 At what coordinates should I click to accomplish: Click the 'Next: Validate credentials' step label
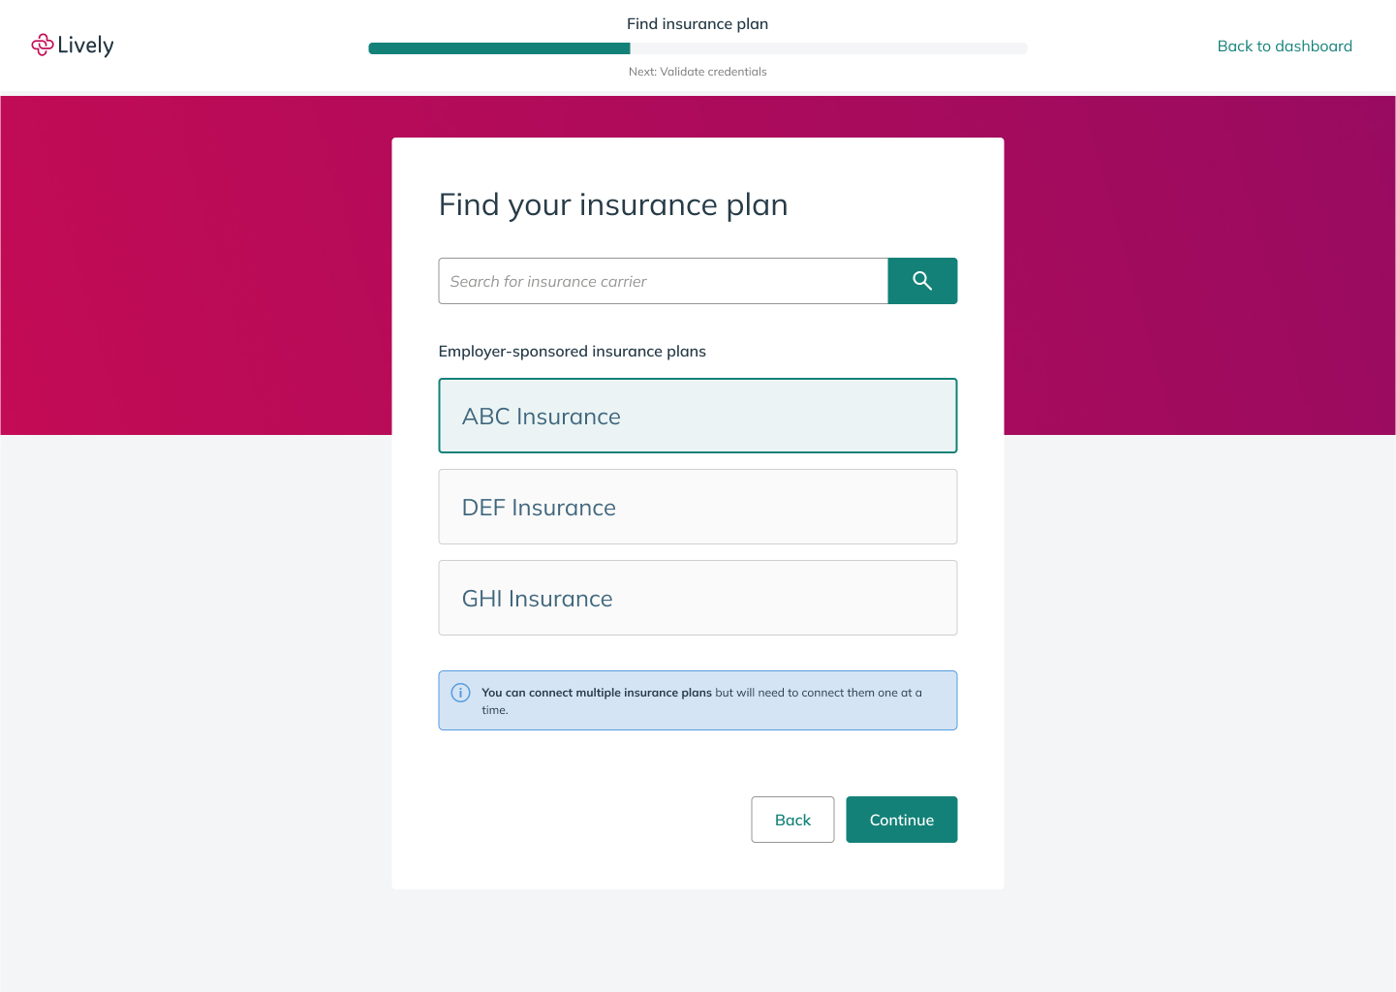698,71
